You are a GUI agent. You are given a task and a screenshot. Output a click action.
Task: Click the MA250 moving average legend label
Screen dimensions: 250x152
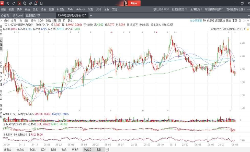tap(68, 29)
